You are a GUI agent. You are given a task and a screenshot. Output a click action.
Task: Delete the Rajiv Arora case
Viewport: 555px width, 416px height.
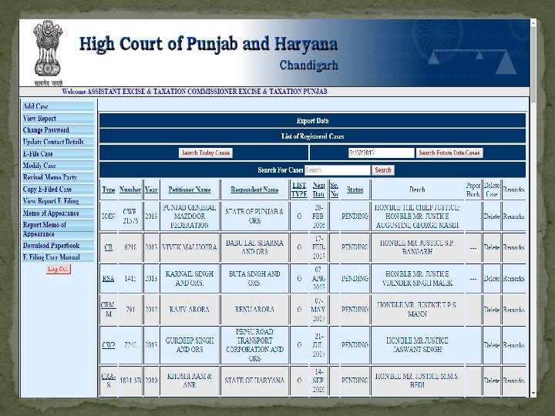pos(492,310)
